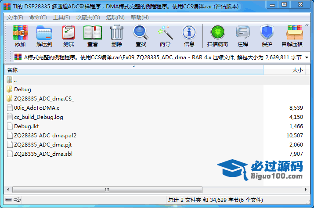Viewport: 314px width, 208px height.
Task: Open the 命令(C) menu
Action: pos(38,18)
